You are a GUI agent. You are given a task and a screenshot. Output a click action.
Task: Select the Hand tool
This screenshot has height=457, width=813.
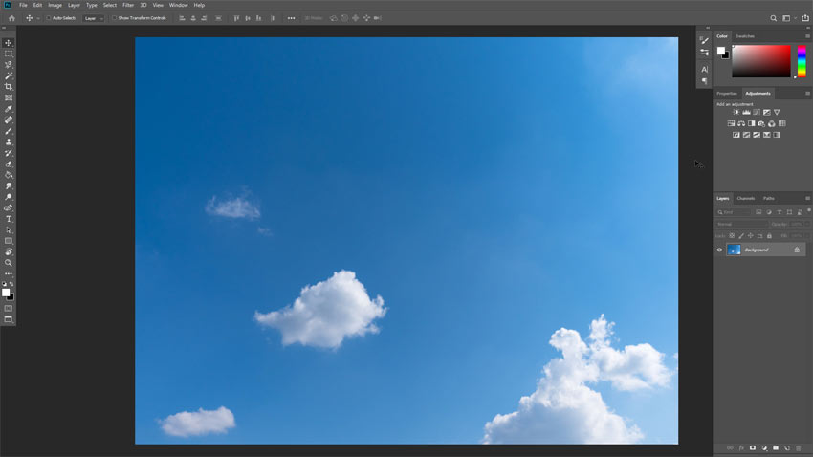click(x=9, y=251)
